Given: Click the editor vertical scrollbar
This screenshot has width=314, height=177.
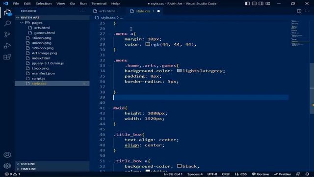Looking at the screenshot, I should [x=312, y=88].
